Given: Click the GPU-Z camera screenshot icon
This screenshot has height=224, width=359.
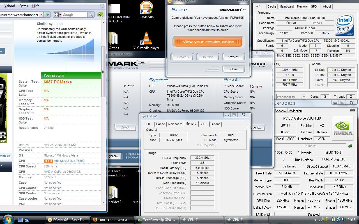Looking at the screenshot, I should 353,110.
